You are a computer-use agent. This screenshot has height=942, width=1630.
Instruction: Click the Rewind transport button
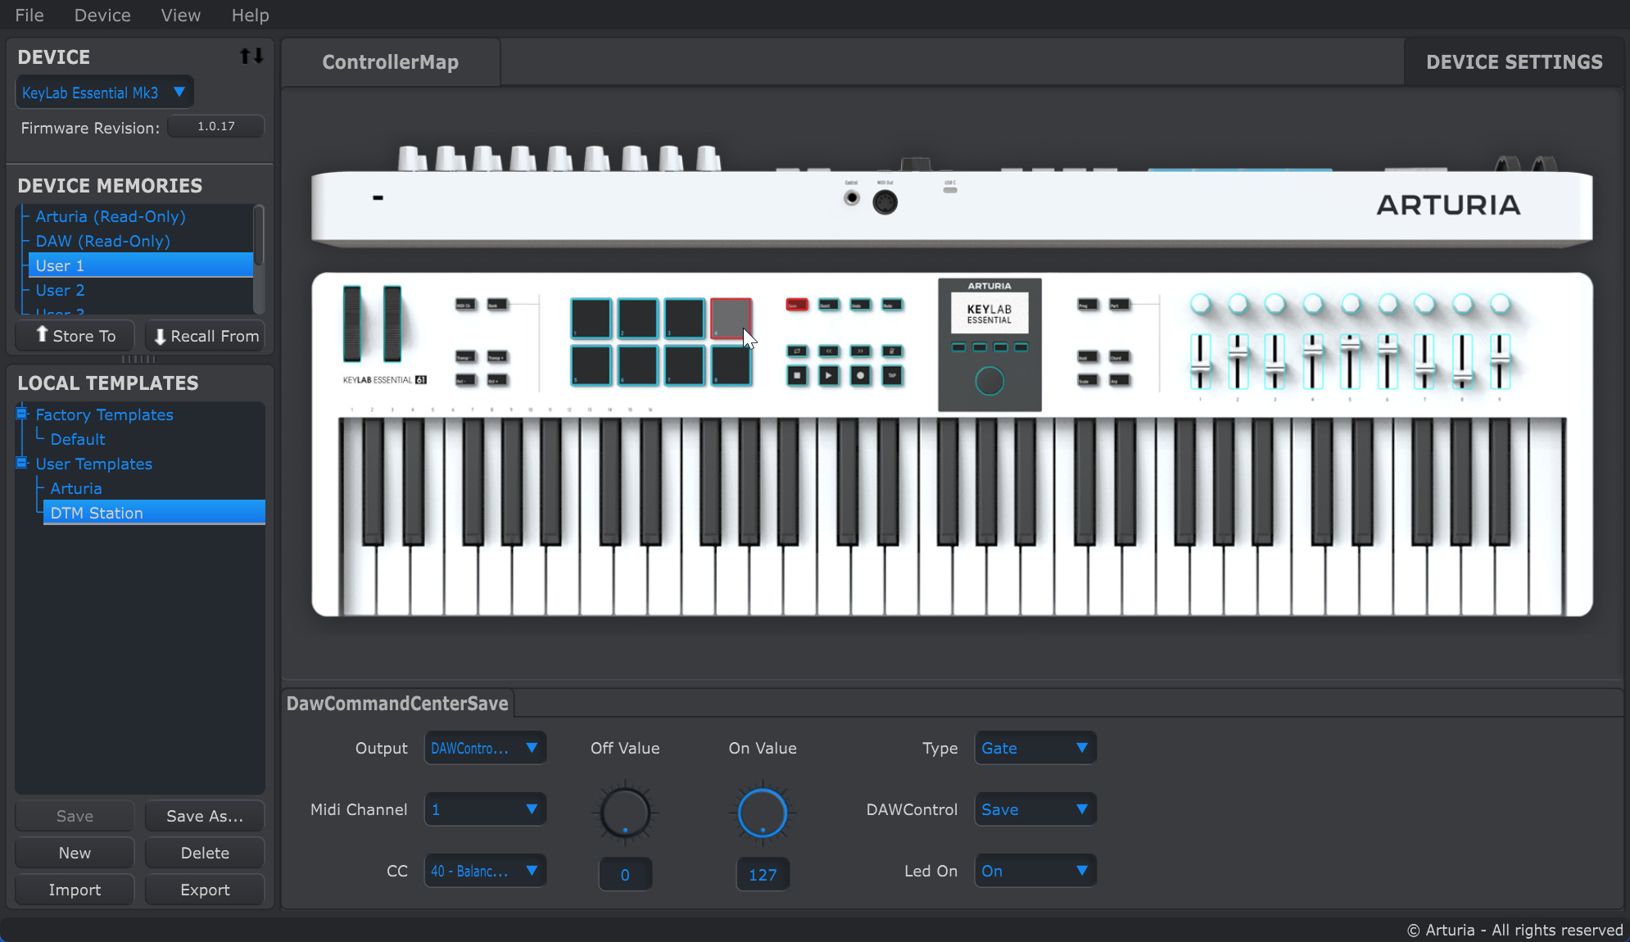tap(829, 351)
